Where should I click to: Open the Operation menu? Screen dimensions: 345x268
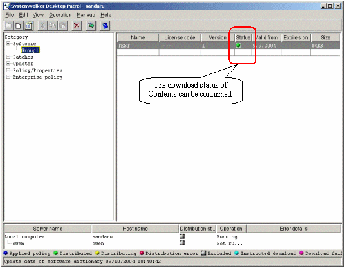pyautogui.click(x=61, y=15)
